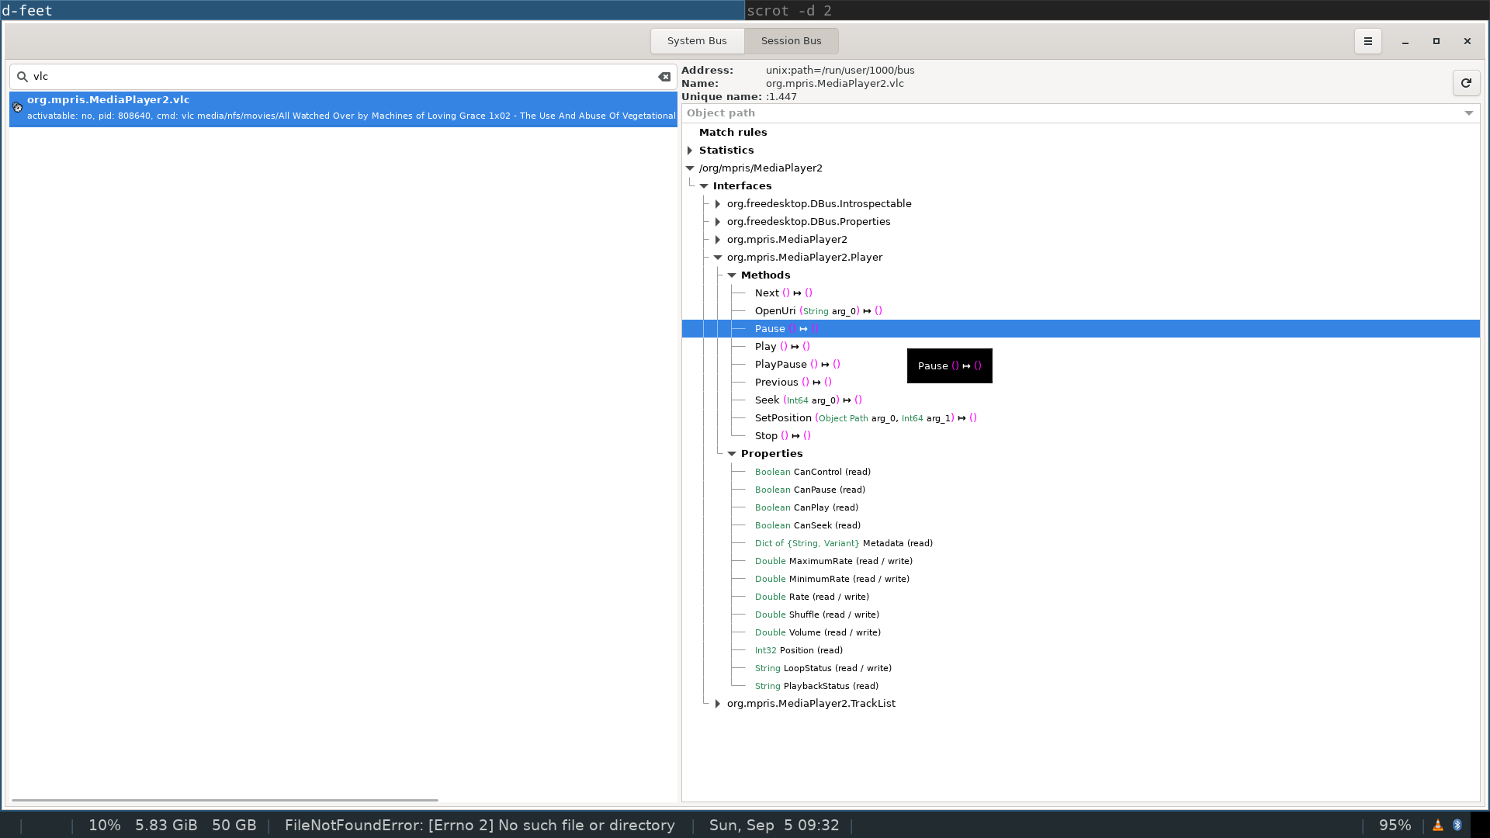Click the 95% battery status entry
Screen dimensions: 1490x838
click(1395, 825)
